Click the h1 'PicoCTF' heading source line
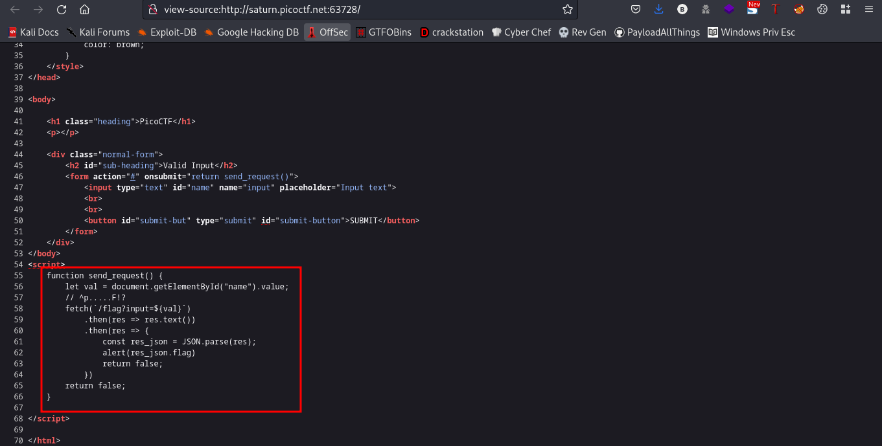The height and width of the screenshot is (446, 882). coord(121,122)
